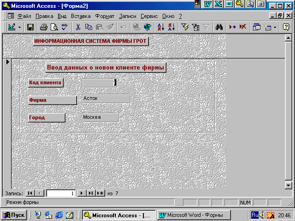
Task: Sort ascending А-Я icon
Action: point(161,27)
